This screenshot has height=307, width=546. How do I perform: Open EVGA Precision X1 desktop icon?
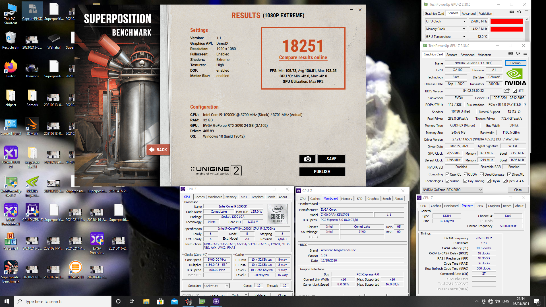click(x=11, y=215)
